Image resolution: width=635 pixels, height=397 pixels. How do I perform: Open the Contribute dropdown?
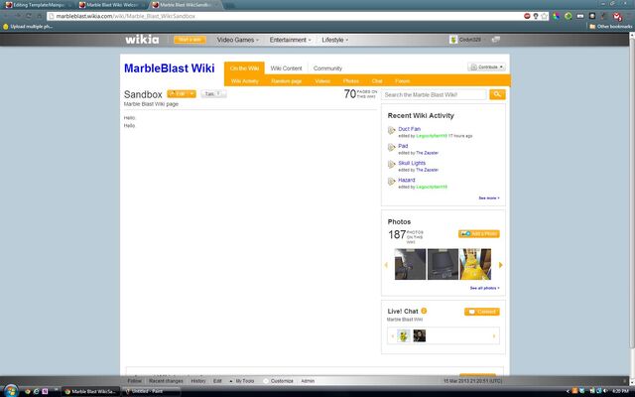[x=486, y=66]
